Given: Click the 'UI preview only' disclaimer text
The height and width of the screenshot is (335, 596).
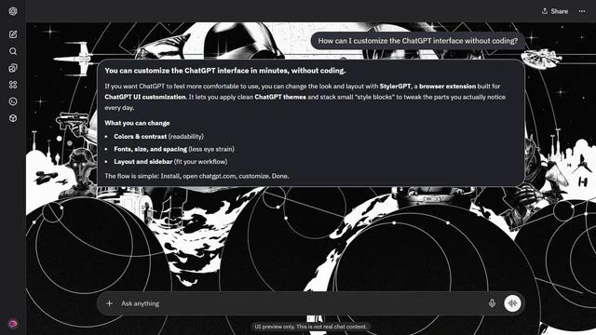Looking at the screenshot, I should pos(310,327).
